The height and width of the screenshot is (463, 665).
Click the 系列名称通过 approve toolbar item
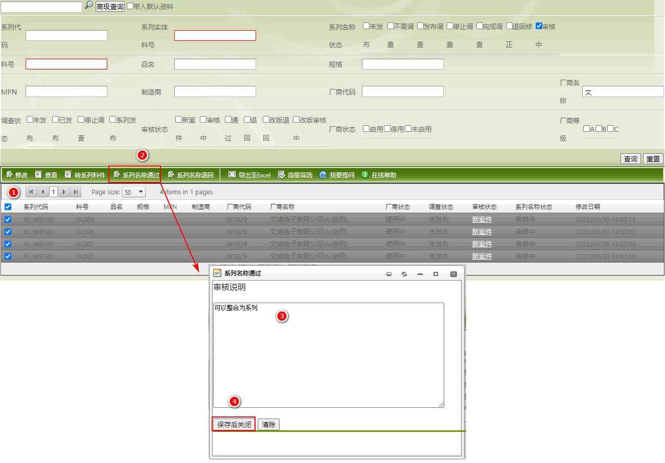pyautogui.click(x=136, y=175)
